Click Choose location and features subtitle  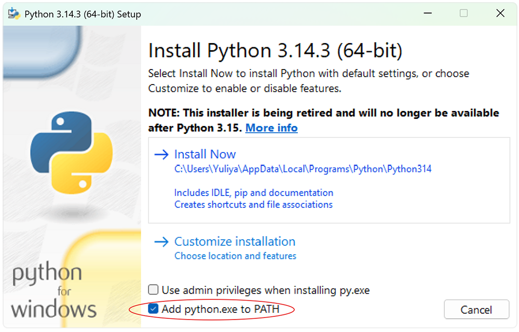pyautogui.click(x=235, y=256)
